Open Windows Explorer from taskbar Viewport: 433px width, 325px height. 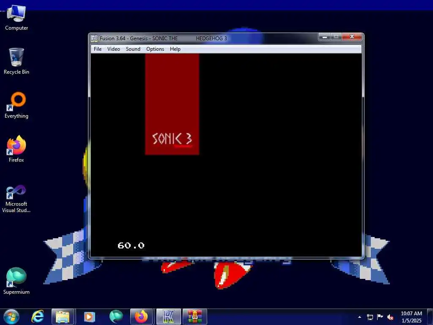(63, 317)
